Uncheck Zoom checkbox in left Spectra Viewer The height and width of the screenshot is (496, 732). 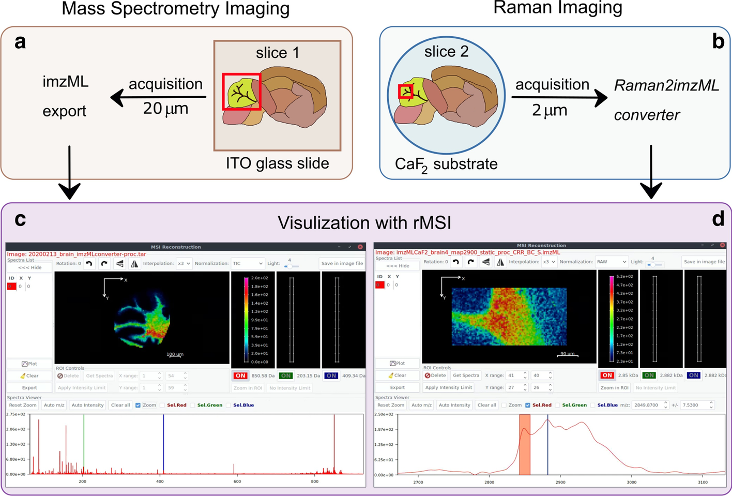(x=138, y=405)
